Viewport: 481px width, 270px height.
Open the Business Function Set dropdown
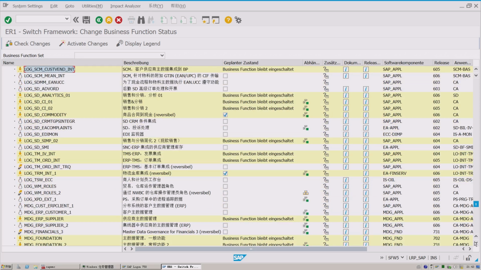[x=162, y=56]
